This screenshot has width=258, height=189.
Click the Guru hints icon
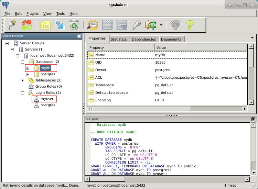point(175,25)
